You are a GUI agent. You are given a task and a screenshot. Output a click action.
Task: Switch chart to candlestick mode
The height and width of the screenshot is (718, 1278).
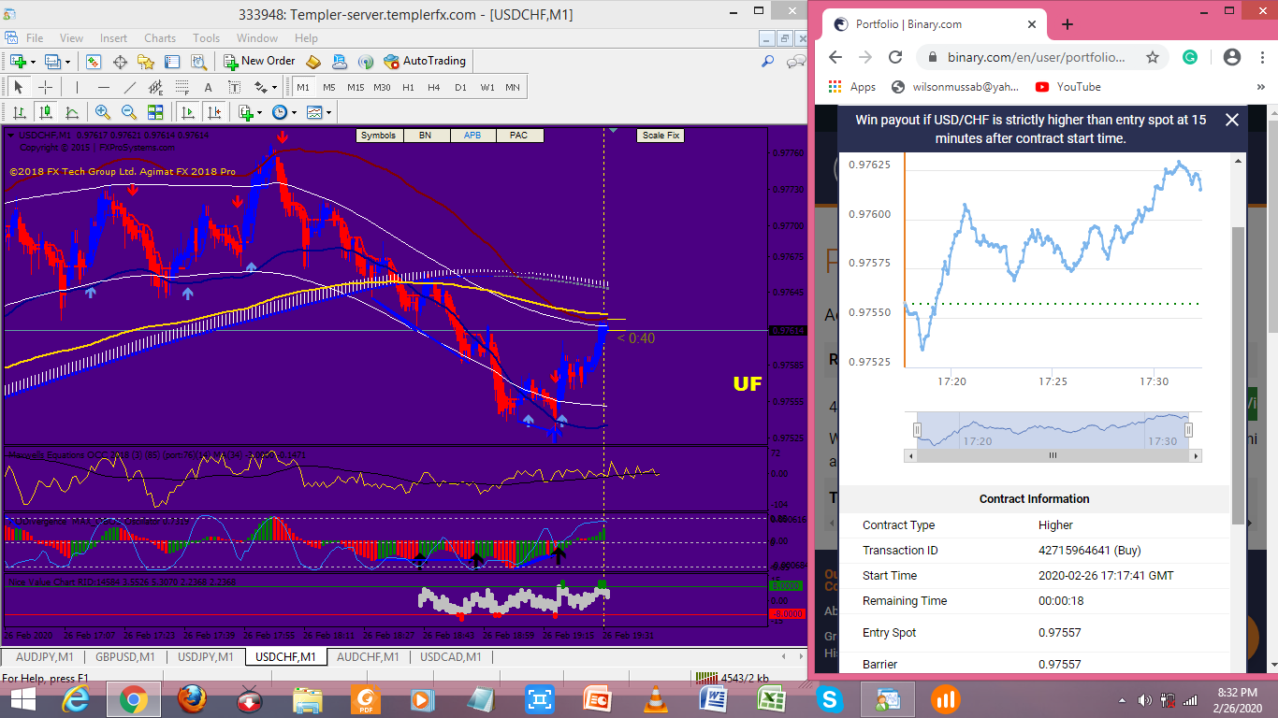pyautogui.click(x=45, y=113)
